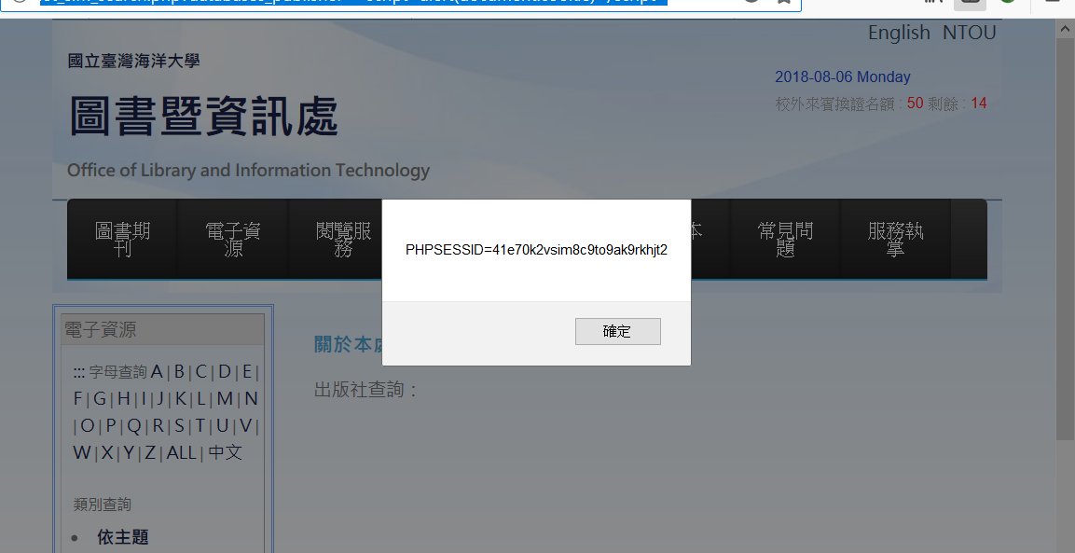Select the date text 2018-08-06 Monday
The width and height of the screenshot is (1075, 553).
(843, 76)
